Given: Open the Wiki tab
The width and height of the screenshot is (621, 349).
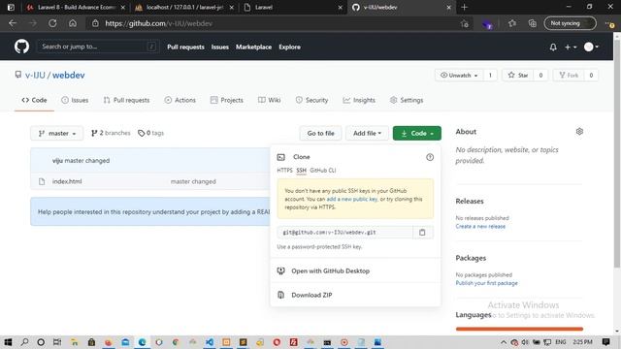Looking at the screenshot, I should click(270, 100).
